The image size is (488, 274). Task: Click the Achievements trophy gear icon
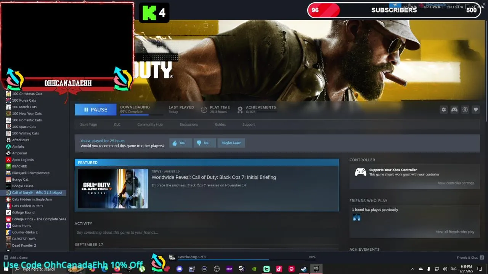[x=240, y=110]
